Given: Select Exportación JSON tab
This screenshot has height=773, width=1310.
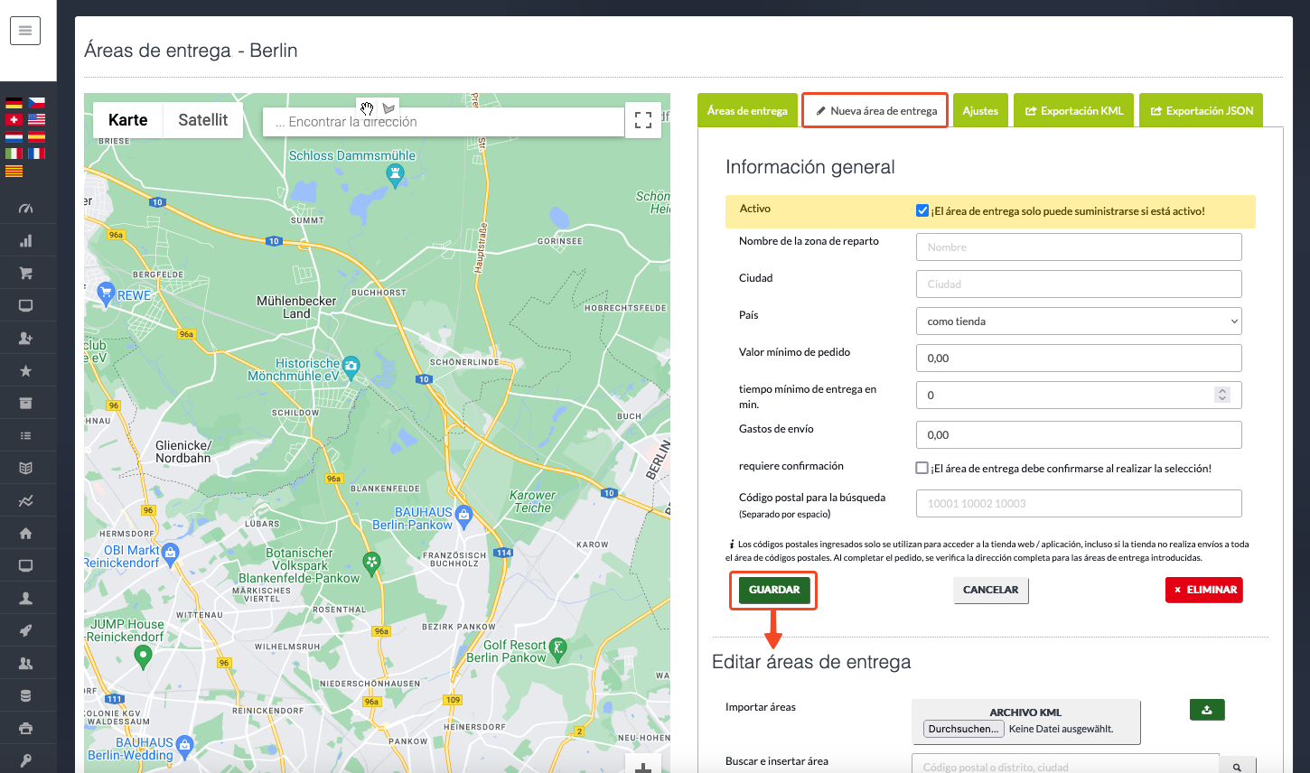Looking at the screenshot, I should (1201, 110).
